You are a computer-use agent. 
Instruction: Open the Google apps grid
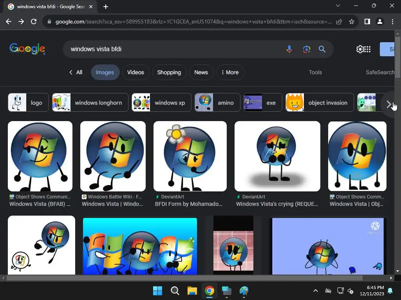pyautogui.click(x=367, y=49)
